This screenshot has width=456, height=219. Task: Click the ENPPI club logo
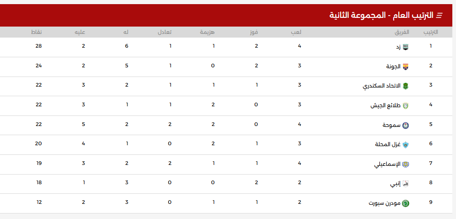405,184
